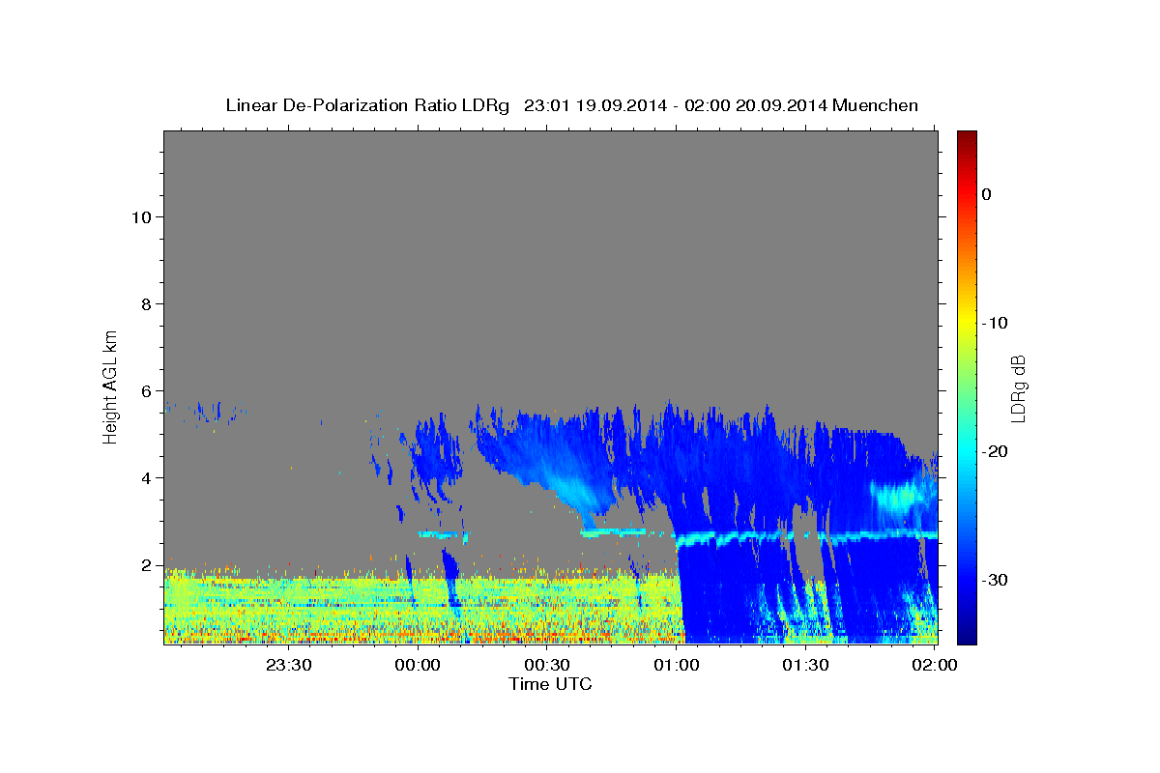Click the 'Time UTC' axis label
This screenshot has height=773, width=1160.
[x=550, y=684]
